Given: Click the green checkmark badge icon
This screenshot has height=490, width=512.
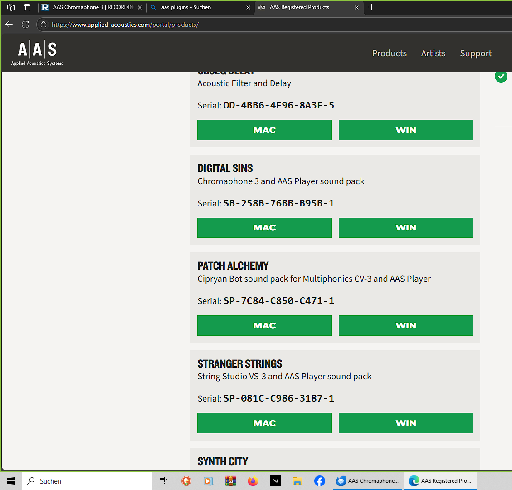Looking at the screenshot, I should (x=501, y=76).
